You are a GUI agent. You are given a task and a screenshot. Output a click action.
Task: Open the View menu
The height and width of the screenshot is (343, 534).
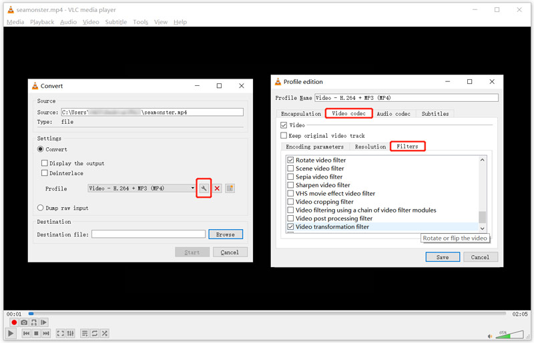tap(161, 22)
